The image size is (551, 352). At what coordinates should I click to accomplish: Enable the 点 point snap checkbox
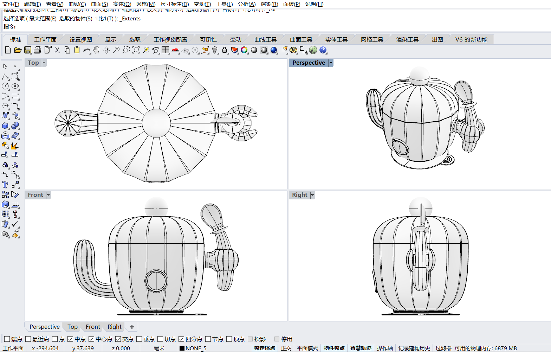(55, 339)
